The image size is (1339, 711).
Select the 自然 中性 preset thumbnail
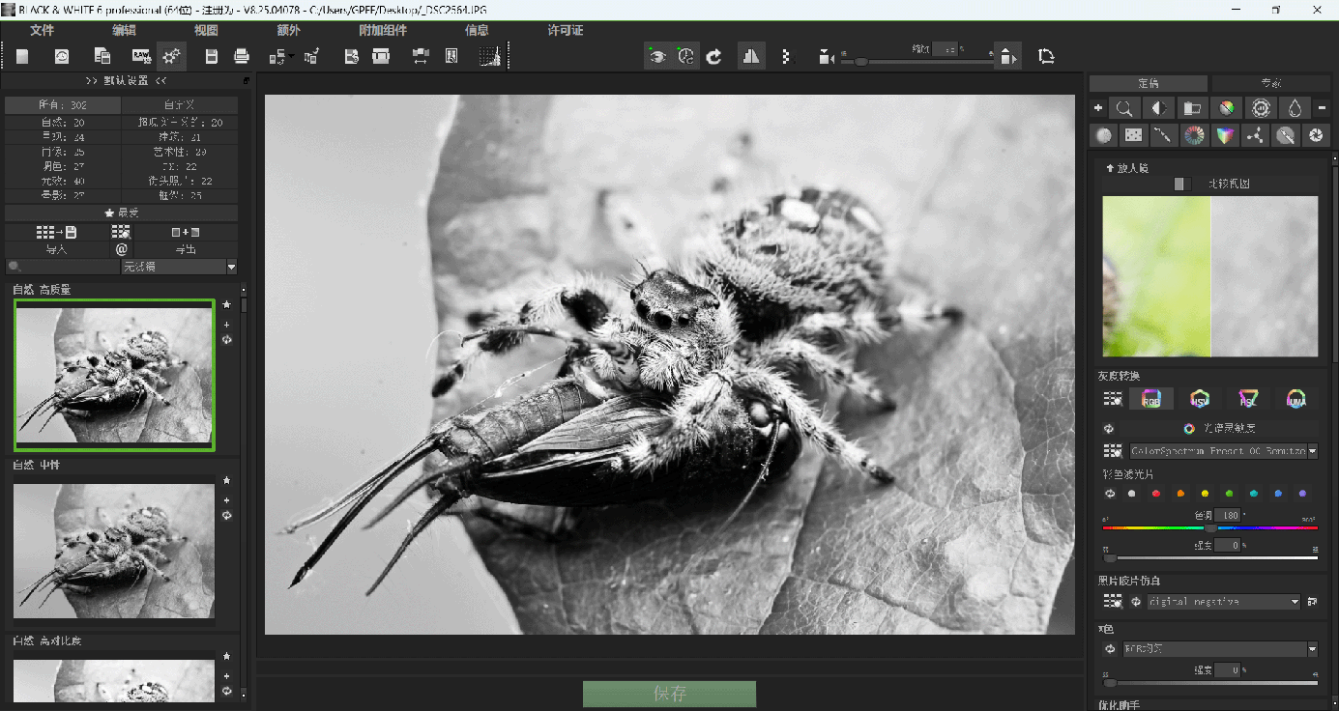coord(114,551)
